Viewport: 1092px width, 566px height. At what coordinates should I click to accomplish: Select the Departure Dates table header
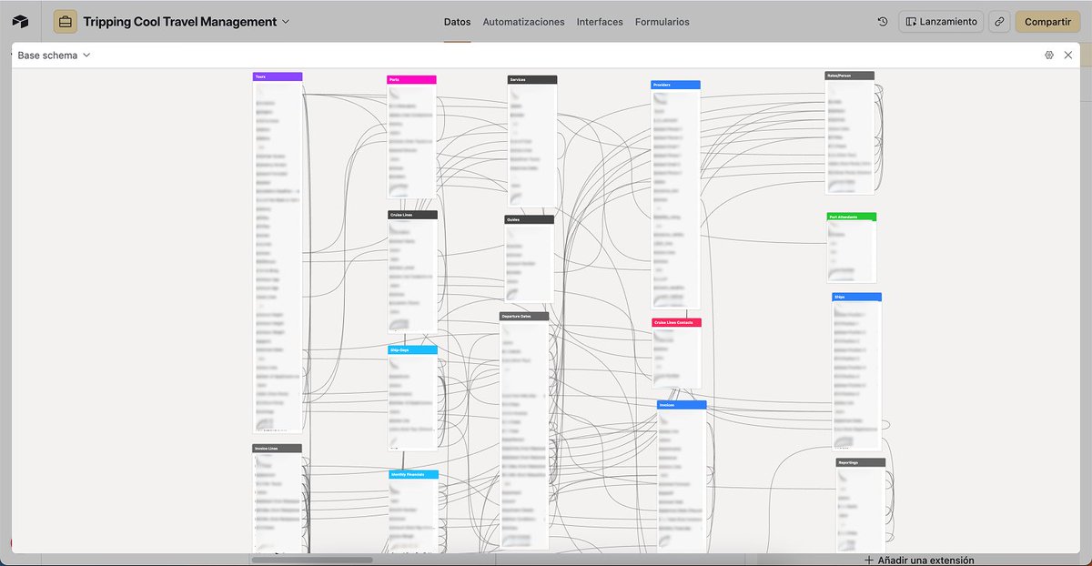524,317
